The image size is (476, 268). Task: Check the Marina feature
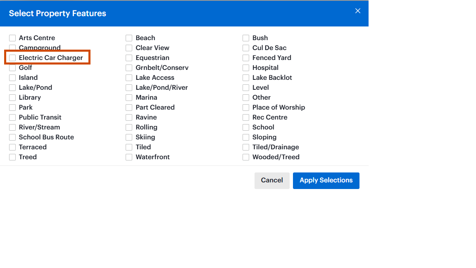(129, 98)
